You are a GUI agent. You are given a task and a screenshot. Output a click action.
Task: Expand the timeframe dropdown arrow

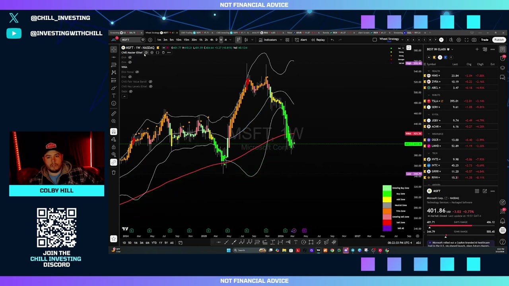(230, 40)
